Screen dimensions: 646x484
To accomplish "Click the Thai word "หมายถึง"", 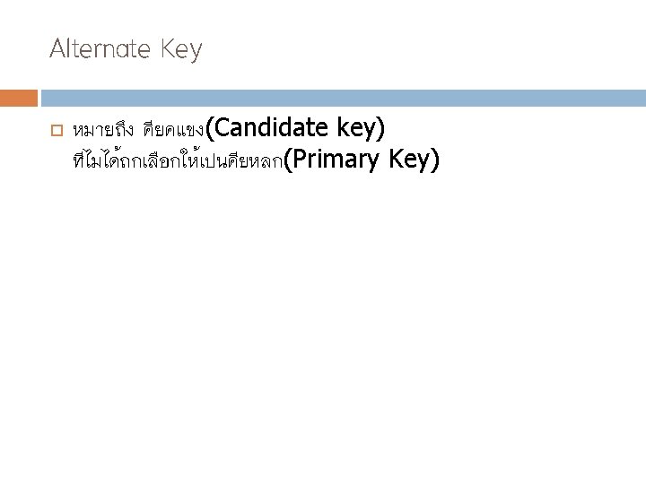I will (103, 130).
